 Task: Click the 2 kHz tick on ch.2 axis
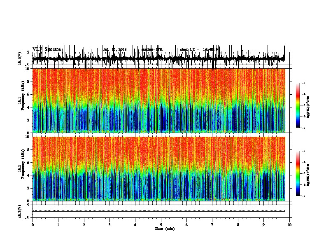click(29, 188)
